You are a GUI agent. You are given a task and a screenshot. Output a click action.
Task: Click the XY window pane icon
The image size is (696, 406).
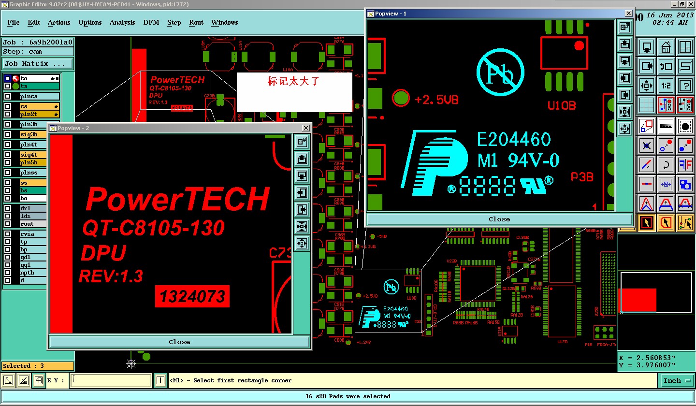[685, 47]
